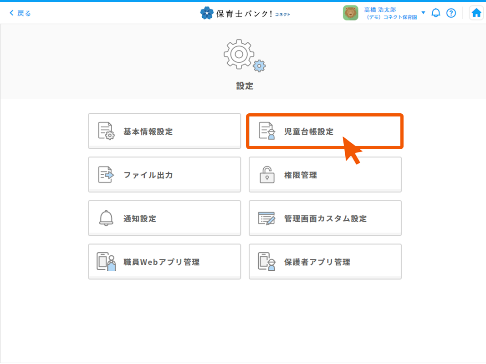
Task: Open 管理画面カスタム設定
Action: 325,218
